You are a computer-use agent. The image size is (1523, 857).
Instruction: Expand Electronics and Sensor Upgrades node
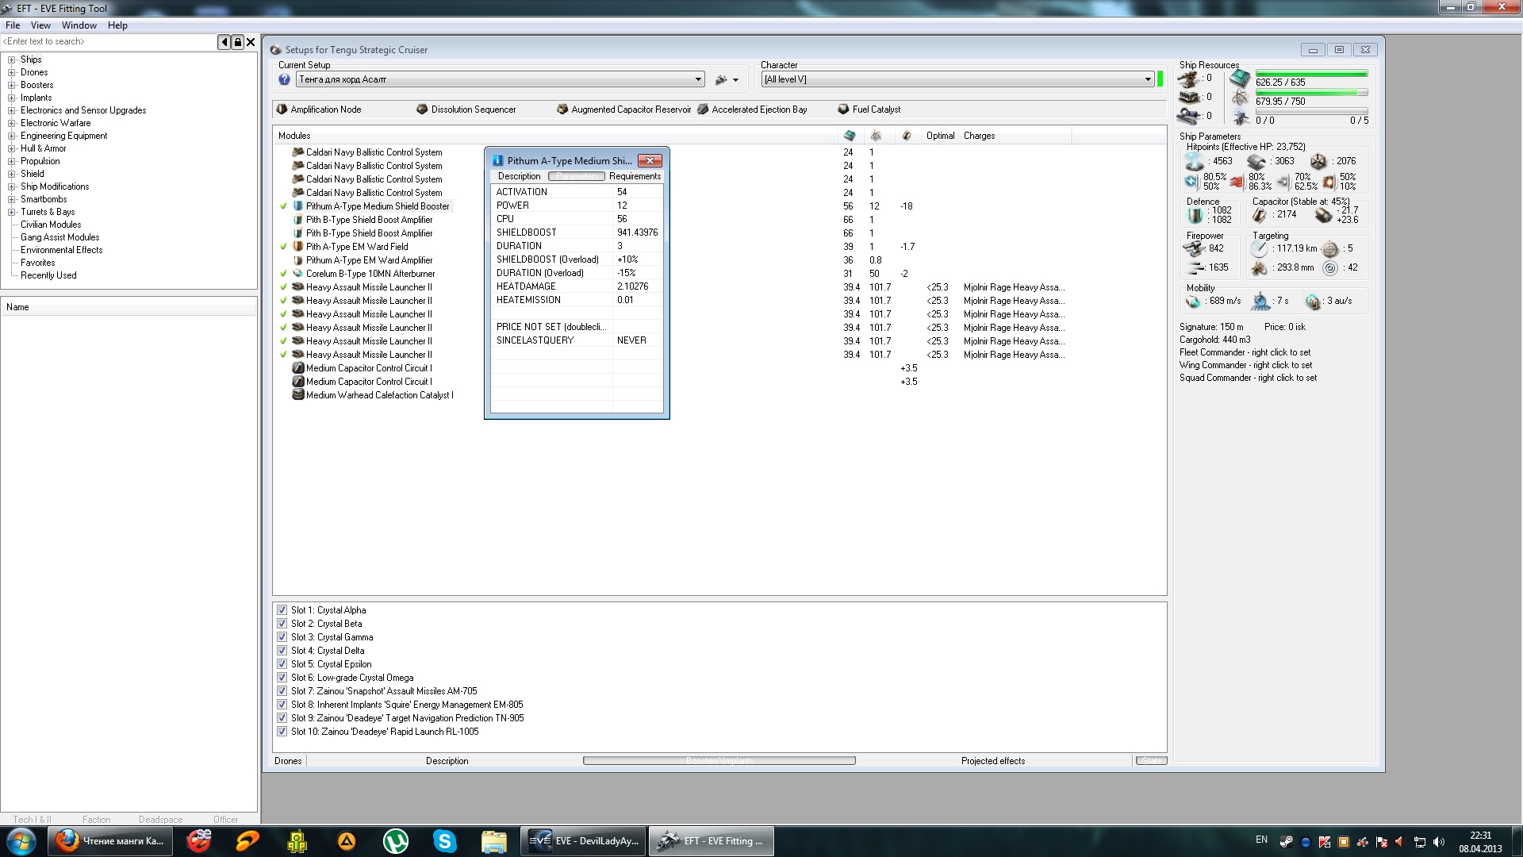point(12,110)
